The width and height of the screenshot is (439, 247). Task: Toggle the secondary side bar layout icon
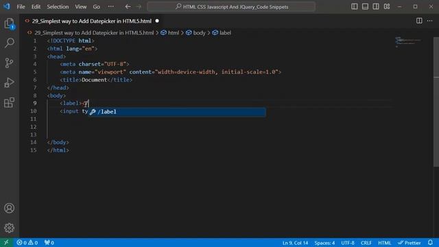(x=376, y=6)
